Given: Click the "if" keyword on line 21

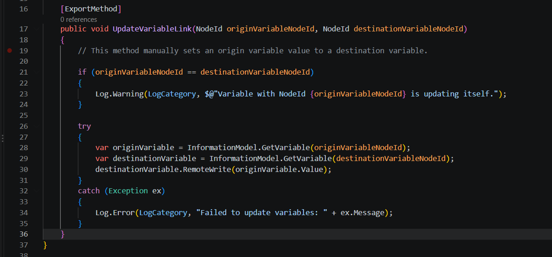Looking at the screenshot, I should point(82,72).
